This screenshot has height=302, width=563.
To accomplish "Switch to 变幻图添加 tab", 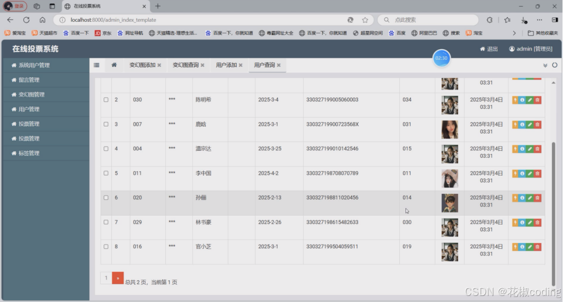I will tap(142, 65).
